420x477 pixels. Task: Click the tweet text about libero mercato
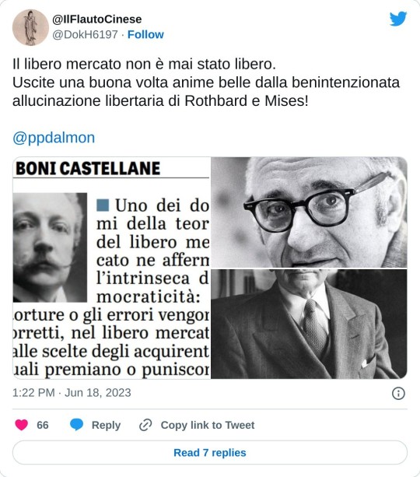[x=206, y=82]
